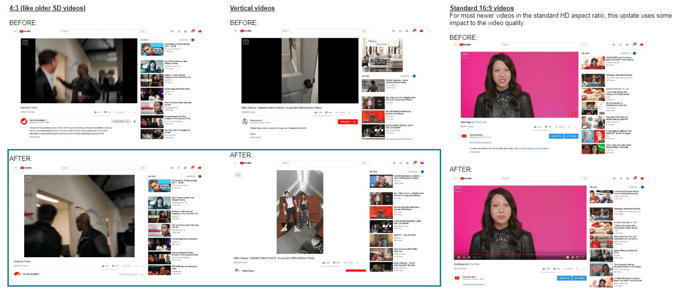This screenshot has width=683, height=302.
Task: Click the YouTube apps grid icon in the 4:3 BEFORE header
Action: (178, 31)
